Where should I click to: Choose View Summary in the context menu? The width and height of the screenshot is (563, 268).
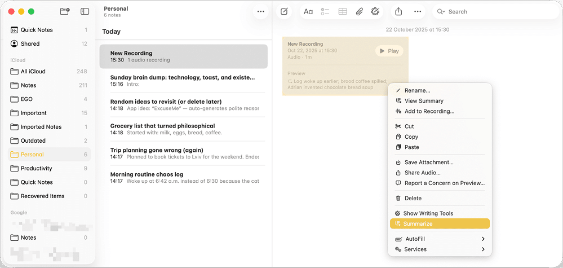[x=440, y=101]
